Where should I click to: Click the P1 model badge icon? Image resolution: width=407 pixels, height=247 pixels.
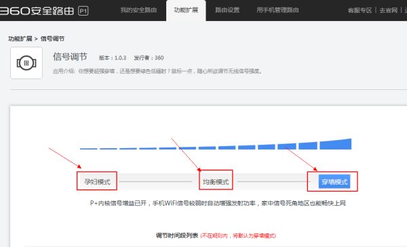pyautogui.click(x=83, y=11)
